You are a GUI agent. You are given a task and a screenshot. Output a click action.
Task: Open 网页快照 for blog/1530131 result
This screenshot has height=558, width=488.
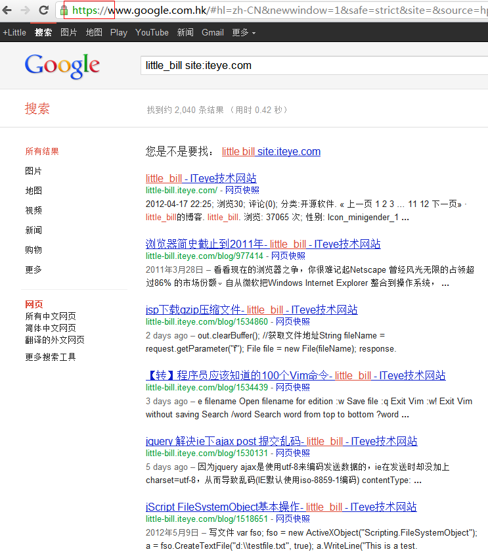pos(293,453)
